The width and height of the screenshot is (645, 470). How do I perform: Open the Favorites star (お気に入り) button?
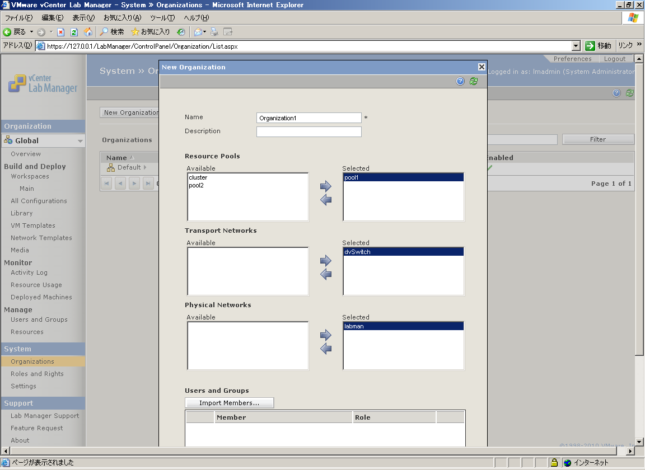[150, 32]
